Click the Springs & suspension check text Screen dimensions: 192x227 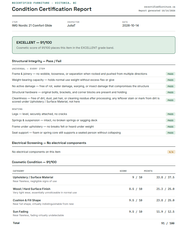pyautogui.click(x=55, y=120)
